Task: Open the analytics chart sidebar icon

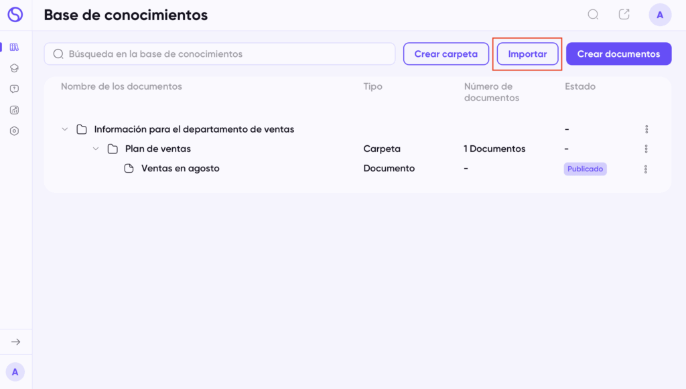Action: (15, 110)
